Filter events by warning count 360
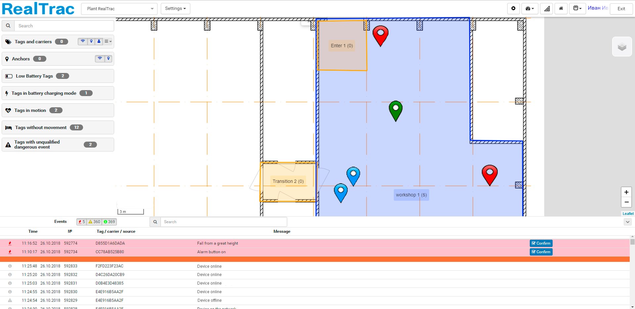 94,222
